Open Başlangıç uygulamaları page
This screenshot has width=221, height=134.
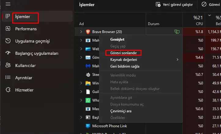[x=37, y=53]
